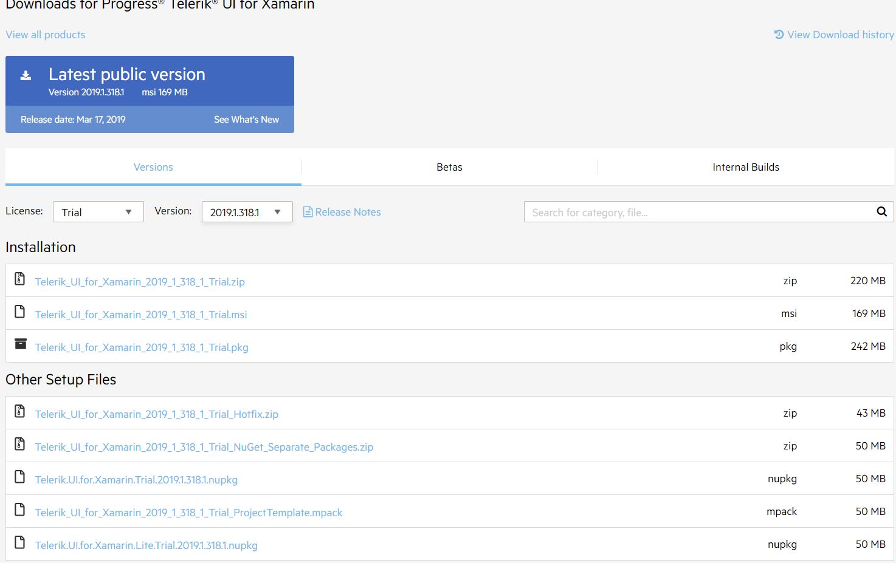This screenshot has width=896, height=563.
Task: Open View Download history link
Action: pyautogui.click(x=841, y=35)
